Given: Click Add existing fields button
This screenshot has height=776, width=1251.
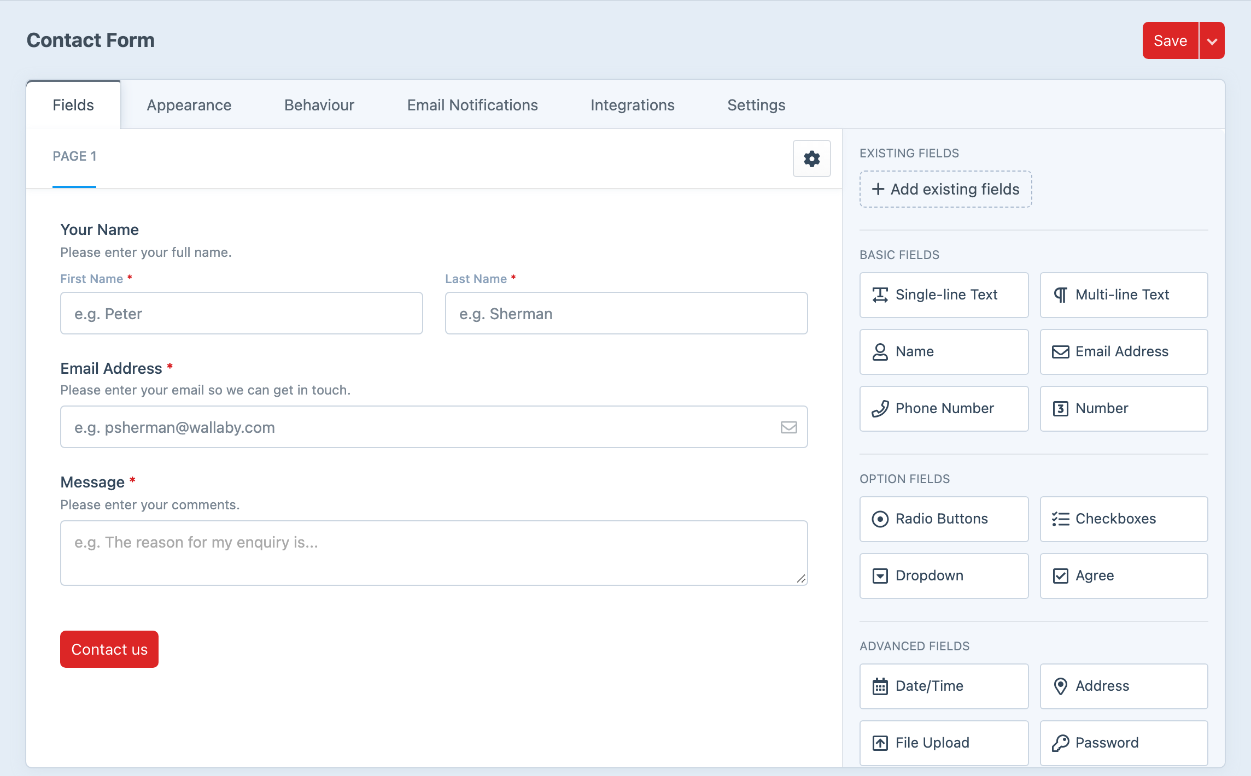Looking at the screenshot, I should click(x=945, y=189).
